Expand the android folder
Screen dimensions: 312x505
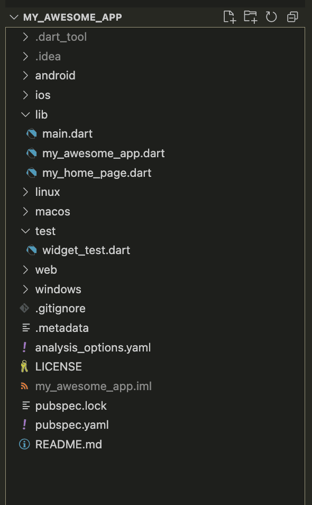[55, 75]
